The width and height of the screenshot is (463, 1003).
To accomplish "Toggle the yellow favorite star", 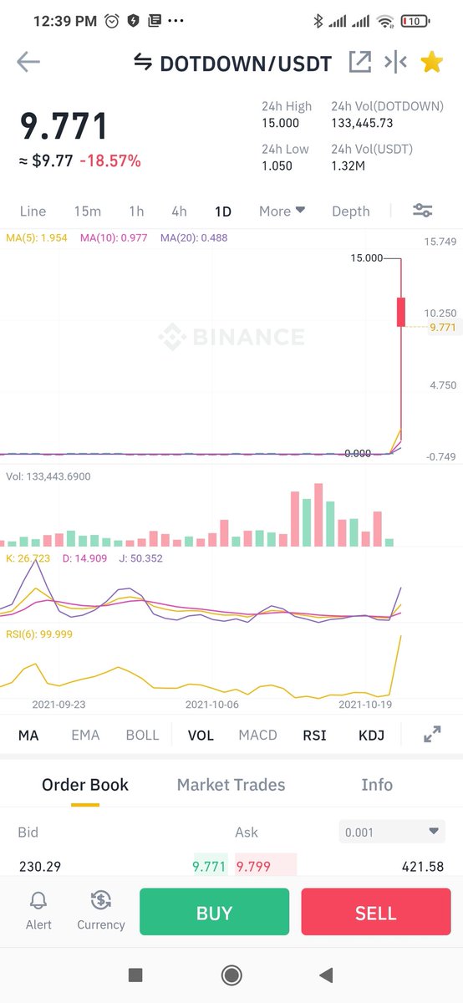I will [431, 62].
